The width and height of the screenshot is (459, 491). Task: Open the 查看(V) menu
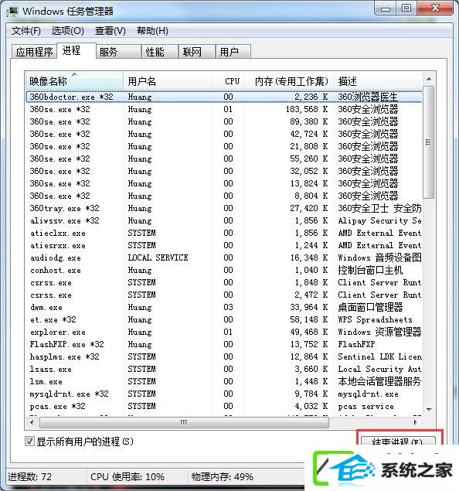tap(110, 31)
